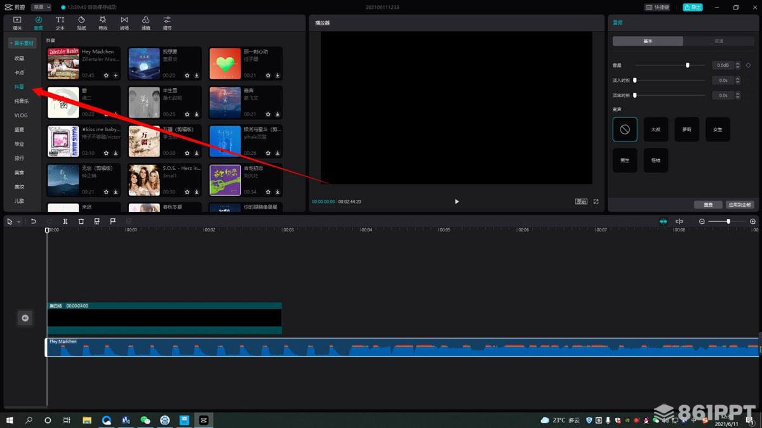The image size is (762, 428).
Task: Select the 纯音乐 instrumental category
Action: 22,101
